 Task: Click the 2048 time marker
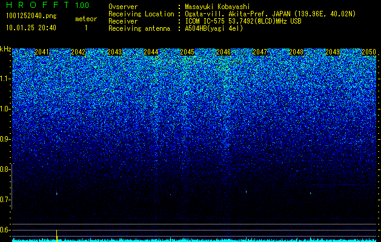point(296,52)
